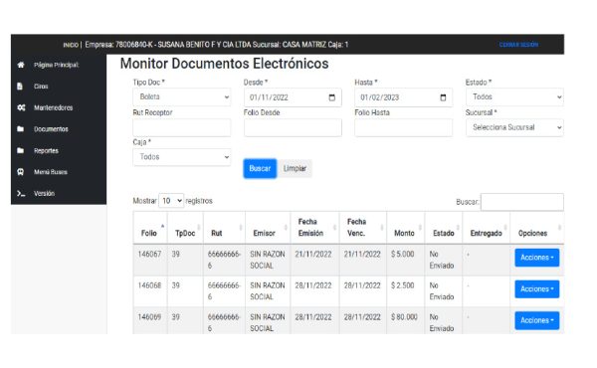Open the calendar picker in Desde field
Image resolution: width=597 pixels, height=368 pixels.
(332, 97)
